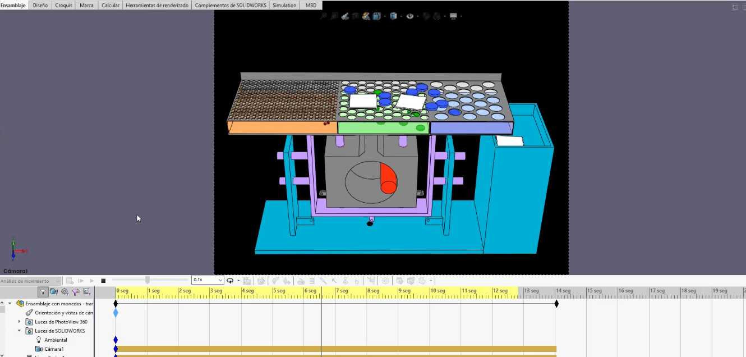Select Cámara1 in the motion tree

tap(54, 349)
